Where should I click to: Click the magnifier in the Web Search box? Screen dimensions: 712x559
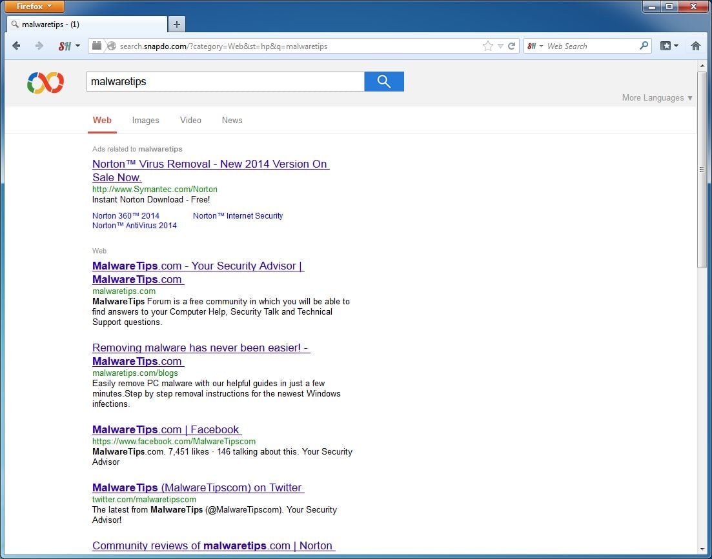[644, 46]
